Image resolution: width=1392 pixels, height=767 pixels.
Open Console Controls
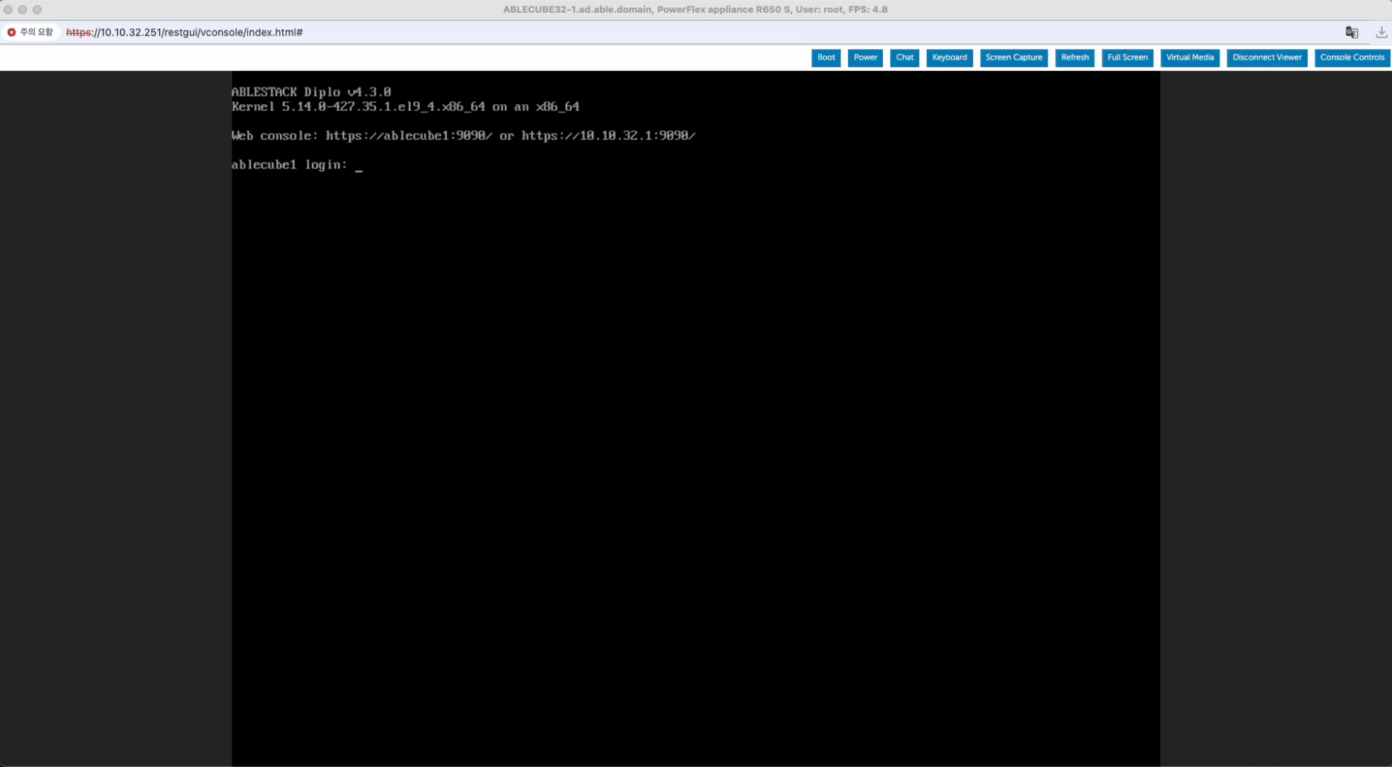click(x=1352, y=58)
